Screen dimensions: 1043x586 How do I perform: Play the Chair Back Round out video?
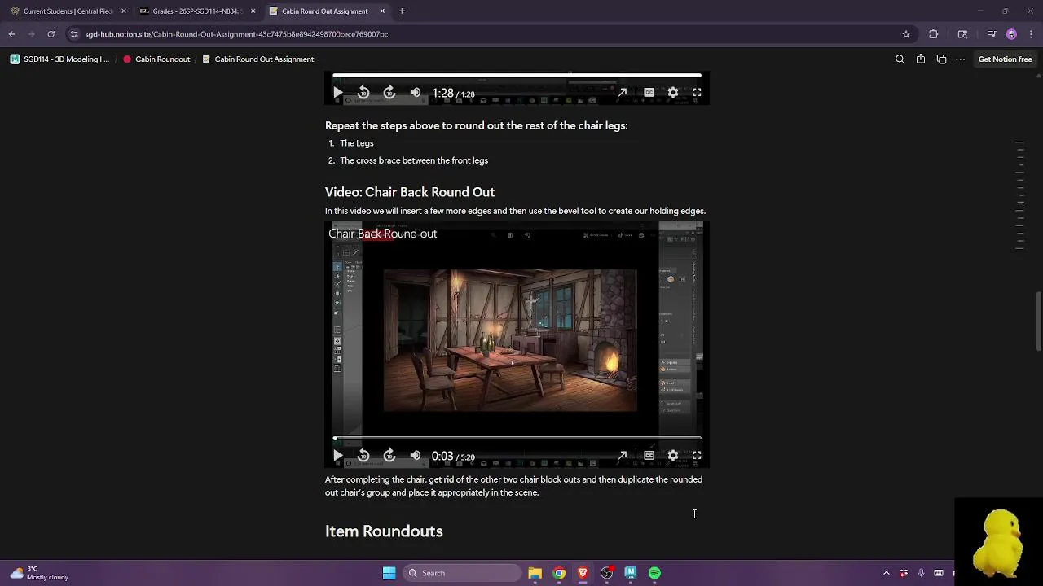coord(338,456)
